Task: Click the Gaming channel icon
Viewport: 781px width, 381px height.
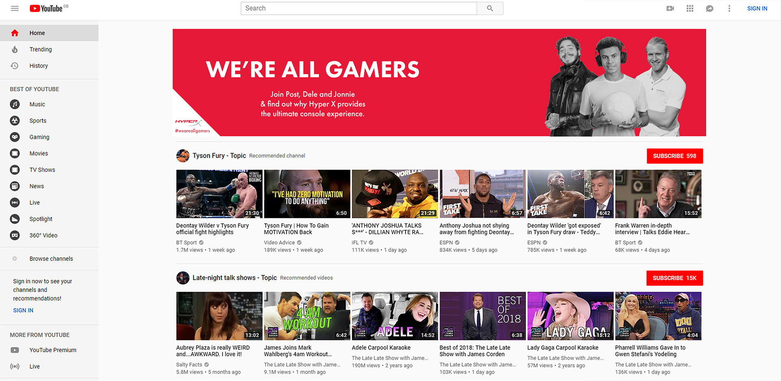Action: (15, 137)
